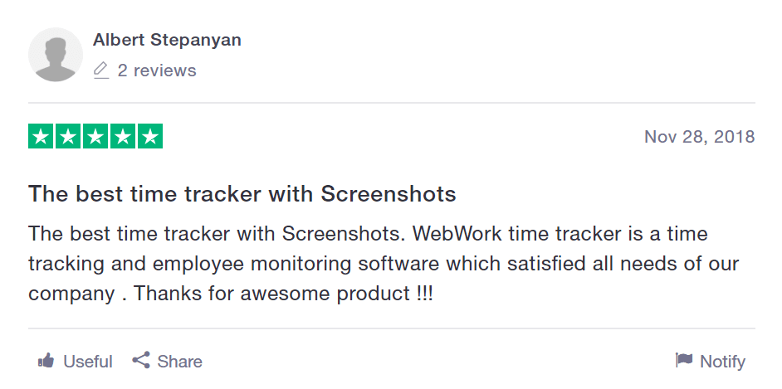
Task: Select the second green rating star
Action: click(68, 136)
